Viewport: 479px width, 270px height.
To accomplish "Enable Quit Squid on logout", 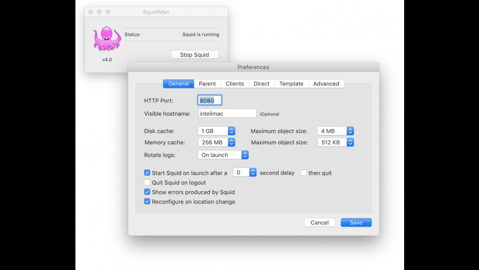I will (x=147, y=182).
